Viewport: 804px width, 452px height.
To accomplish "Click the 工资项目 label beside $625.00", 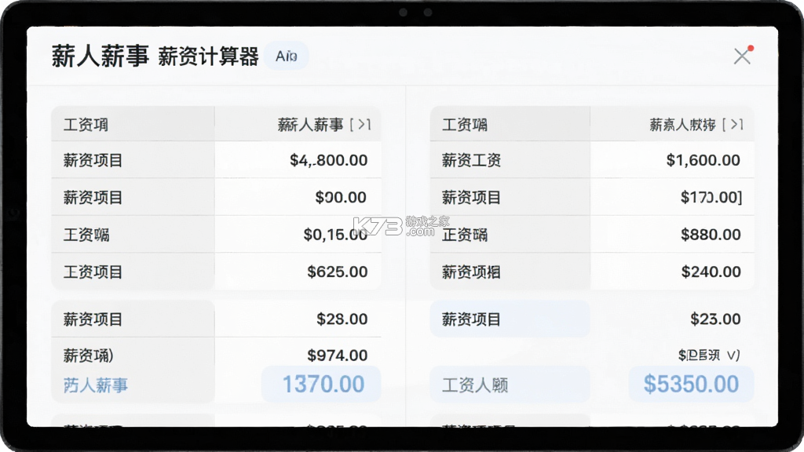I will pyautogui.click(x=93, y=272).
